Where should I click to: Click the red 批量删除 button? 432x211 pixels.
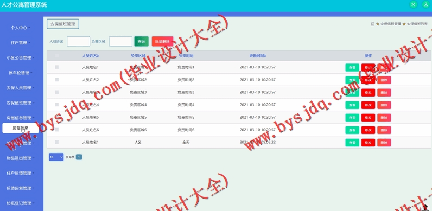click(162, 41)
